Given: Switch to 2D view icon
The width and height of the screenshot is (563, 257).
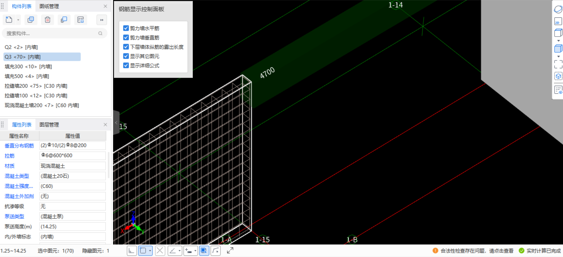Looking at the screenshot, I should 558,21.
